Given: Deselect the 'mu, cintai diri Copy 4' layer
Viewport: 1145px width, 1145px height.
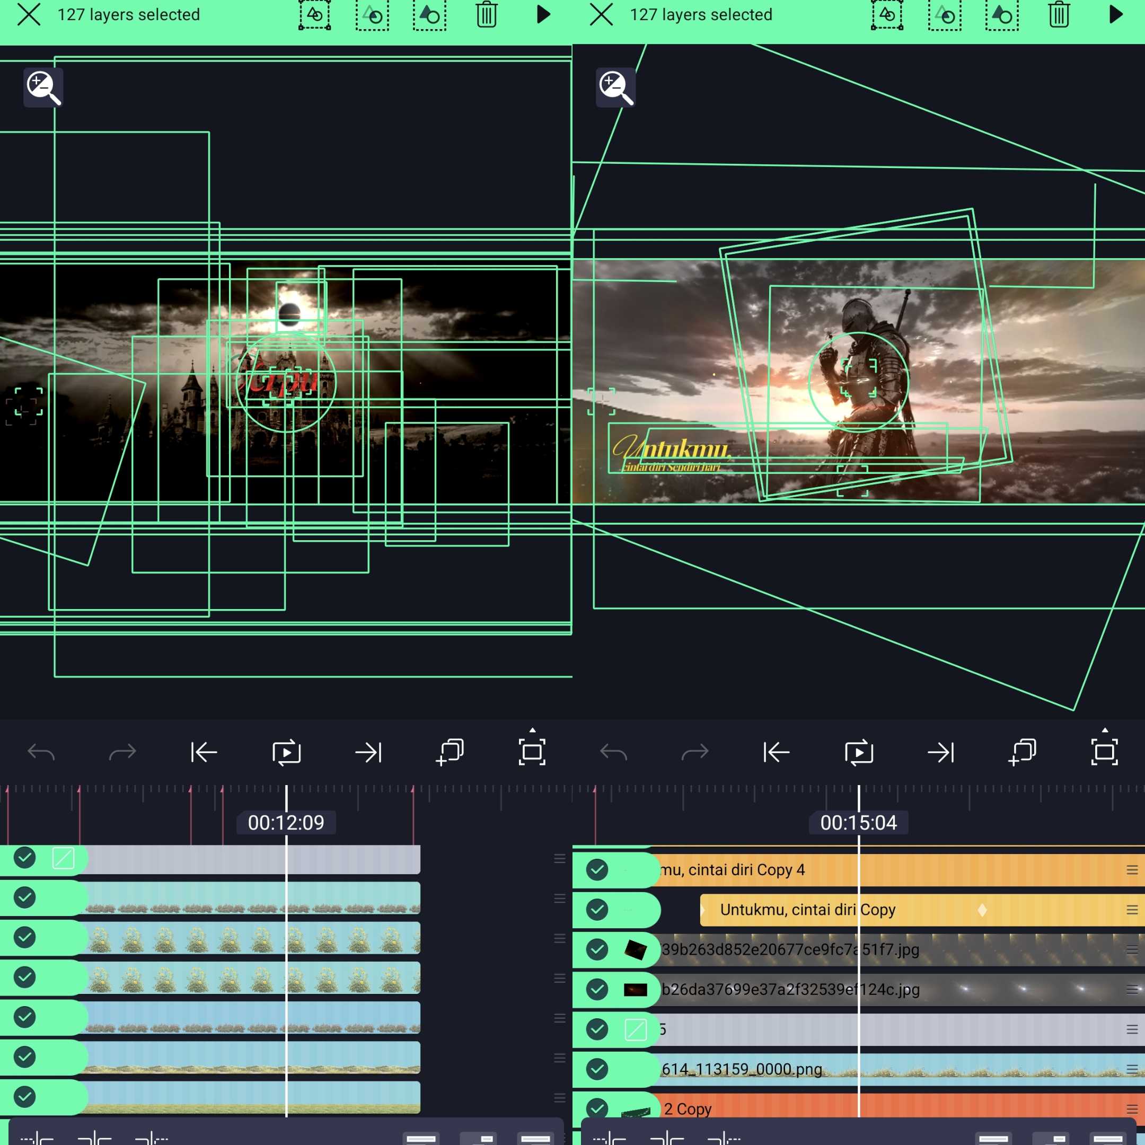Looking at the screenshot, I should point(597,870).
